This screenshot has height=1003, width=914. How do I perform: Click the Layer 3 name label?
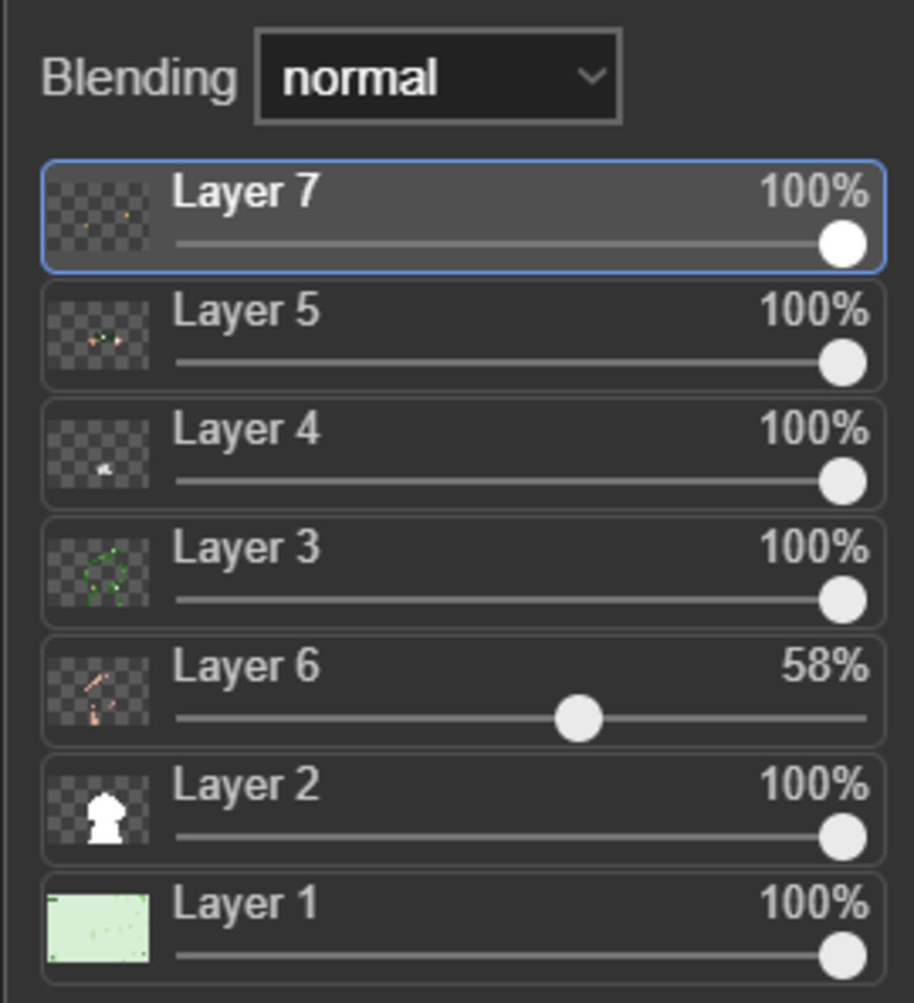(245, 547)
